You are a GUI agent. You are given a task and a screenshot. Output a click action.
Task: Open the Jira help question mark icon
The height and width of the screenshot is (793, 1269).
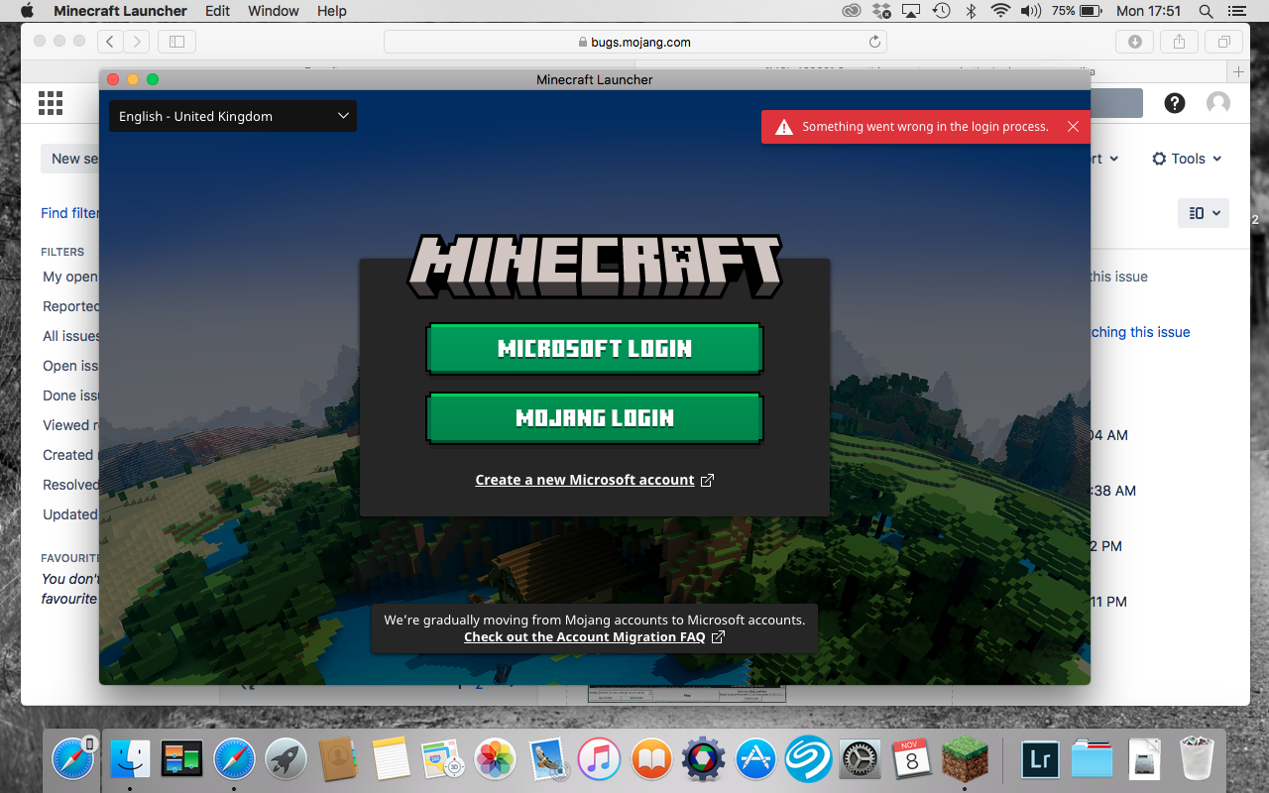tap(1175, 103)
